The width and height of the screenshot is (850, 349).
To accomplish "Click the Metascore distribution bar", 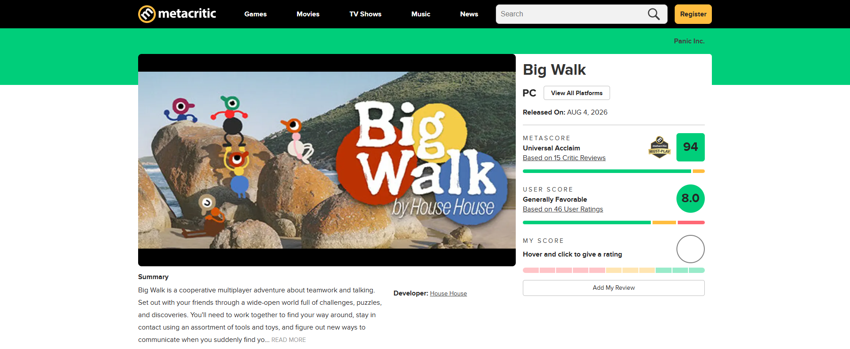I will pos(614,171).
